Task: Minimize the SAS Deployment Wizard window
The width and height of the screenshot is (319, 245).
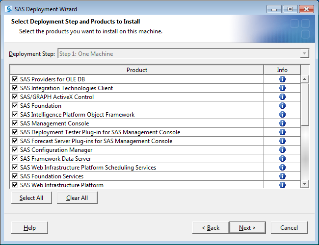Action: (x=274, y=9)
